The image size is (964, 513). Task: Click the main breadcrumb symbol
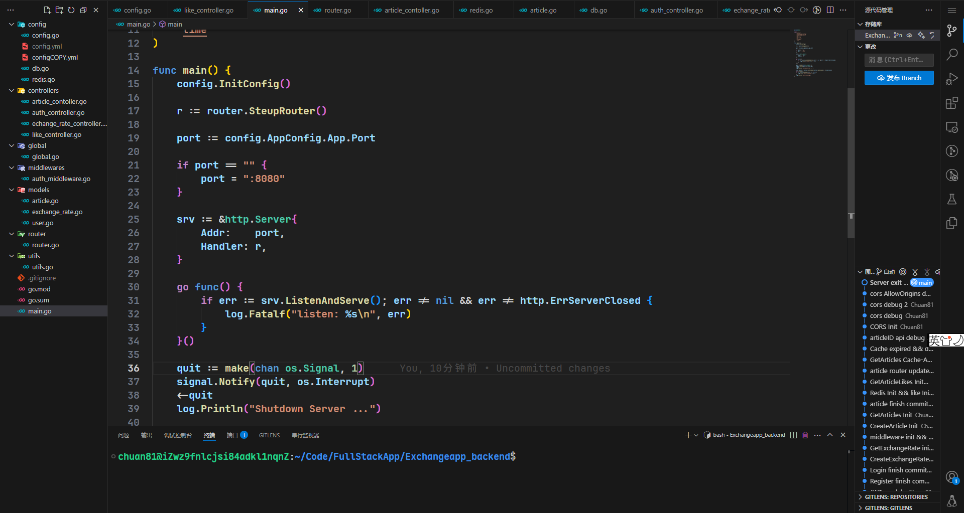pos(171,24)
